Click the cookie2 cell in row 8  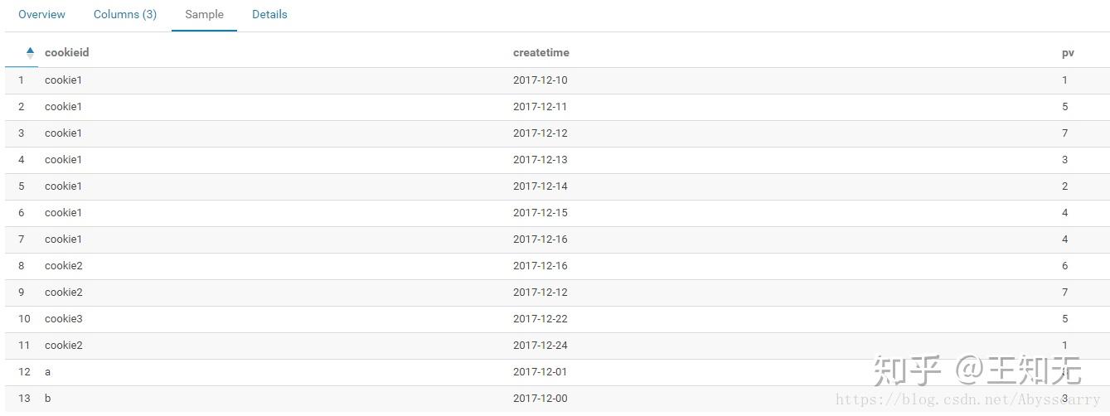coord(64,266)
